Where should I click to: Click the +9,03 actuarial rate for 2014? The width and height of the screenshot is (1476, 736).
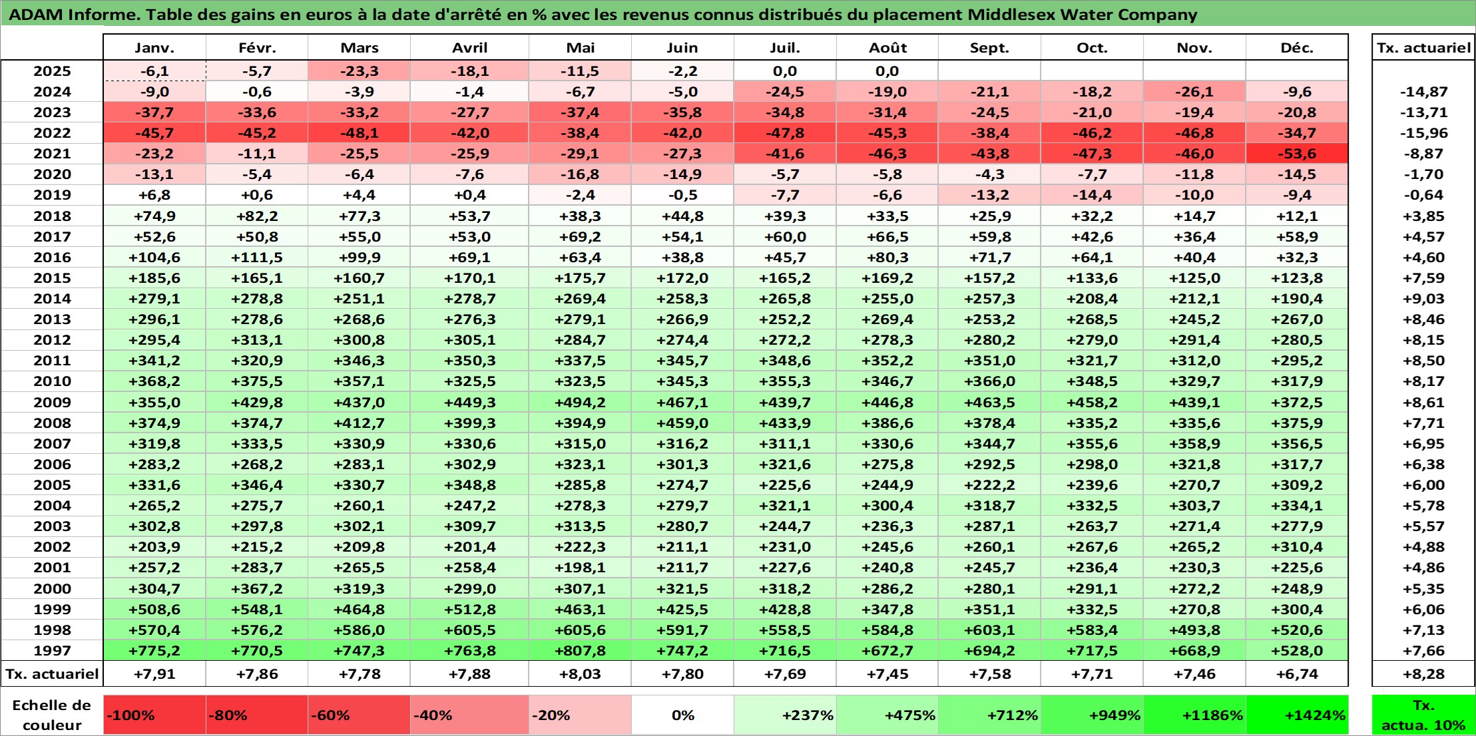(1423, 299)
